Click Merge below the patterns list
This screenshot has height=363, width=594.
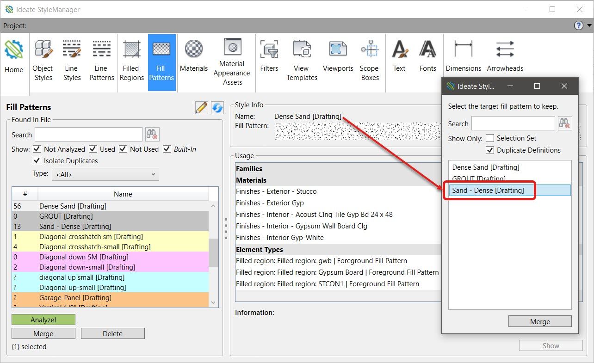(x=43, y=333)
